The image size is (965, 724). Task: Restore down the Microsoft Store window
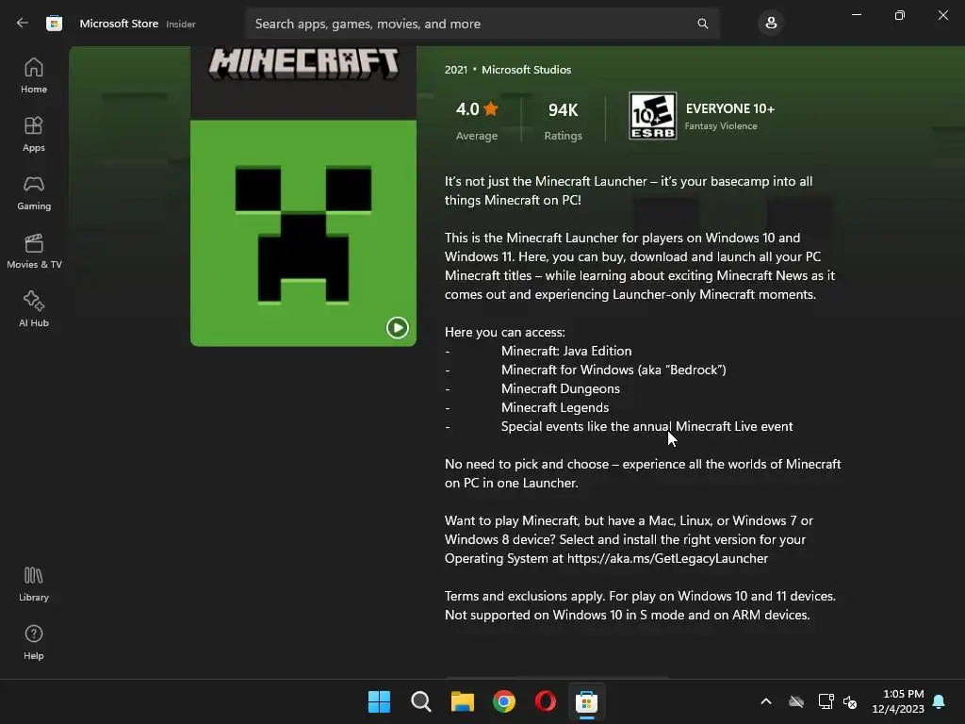(x=899, y=15)
